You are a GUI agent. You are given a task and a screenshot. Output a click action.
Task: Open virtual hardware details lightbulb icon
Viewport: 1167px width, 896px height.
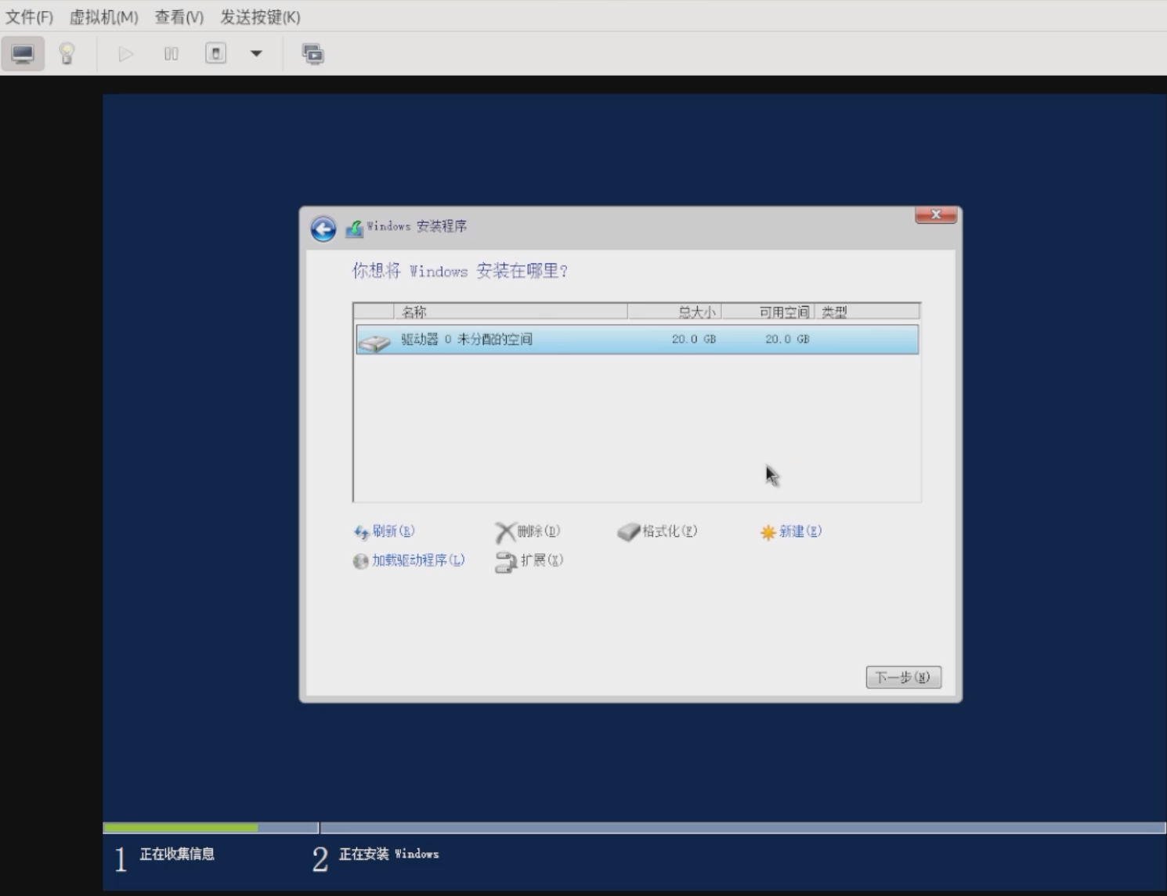(x=67, y=54)
